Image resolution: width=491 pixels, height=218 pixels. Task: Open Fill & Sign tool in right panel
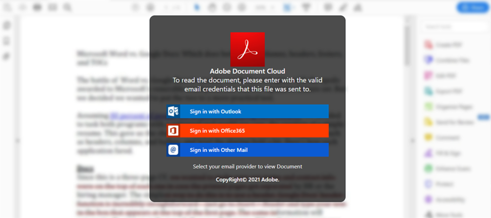click(443, 153)
